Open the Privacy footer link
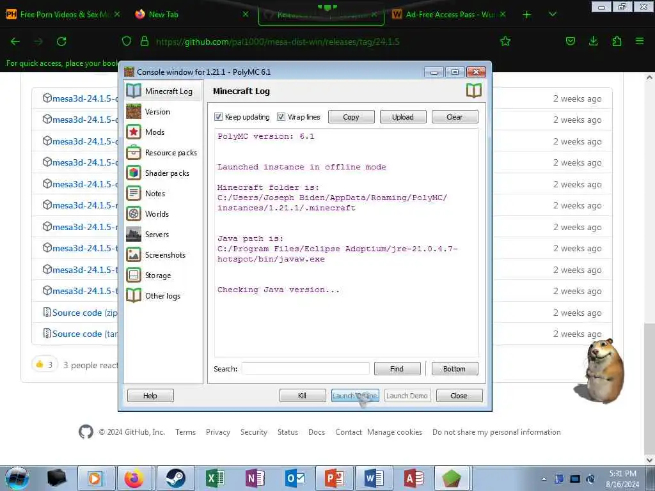Image resolution: width=655 pixels, height=491 pixels. click(x=218, y=432)
